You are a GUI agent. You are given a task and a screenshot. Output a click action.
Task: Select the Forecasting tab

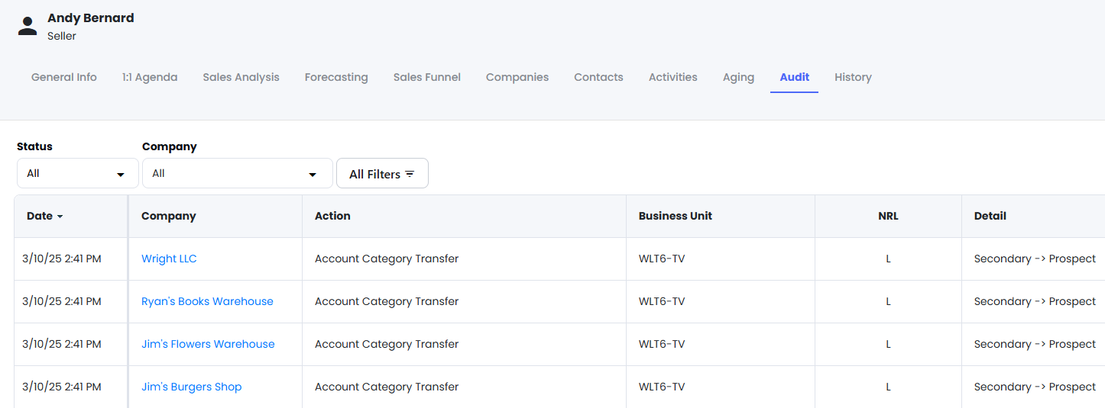(336, 77)
